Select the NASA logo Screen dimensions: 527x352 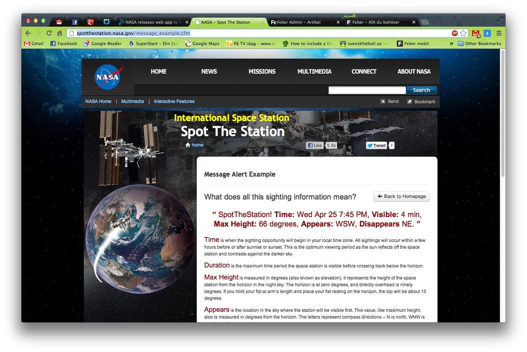pos(108,77)
